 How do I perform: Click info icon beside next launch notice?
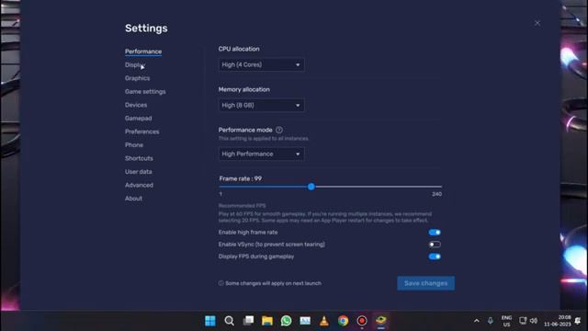[x=220, y=283]
